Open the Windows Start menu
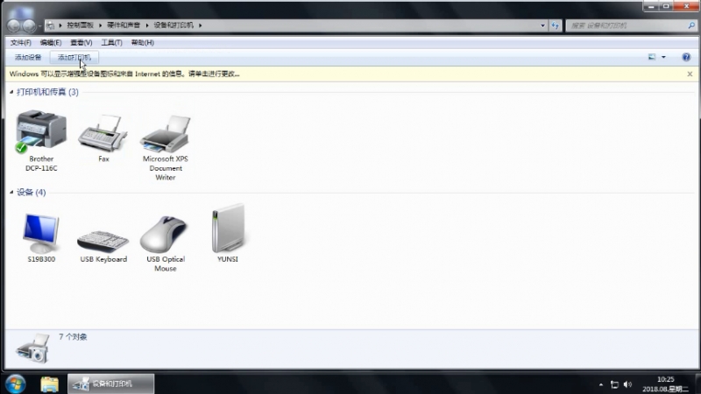The width and height of the screenshot is (701, 394). click(16, 383)
